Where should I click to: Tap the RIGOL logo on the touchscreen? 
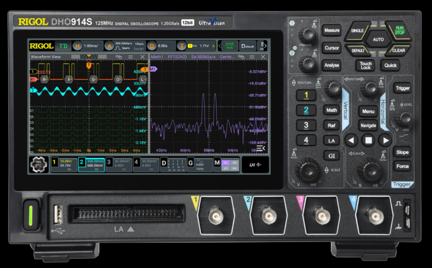42,46
